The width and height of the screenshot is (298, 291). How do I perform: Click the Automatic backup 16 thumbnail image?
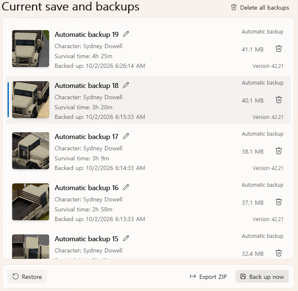[x=31, y=202]
